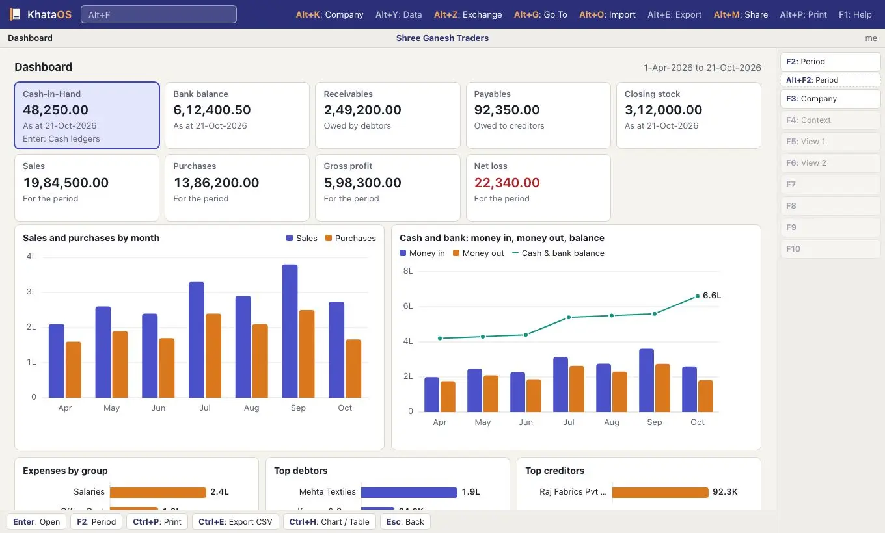
Task: Click the Purchases legend color swatch
Action: click(x=329, y=239)
